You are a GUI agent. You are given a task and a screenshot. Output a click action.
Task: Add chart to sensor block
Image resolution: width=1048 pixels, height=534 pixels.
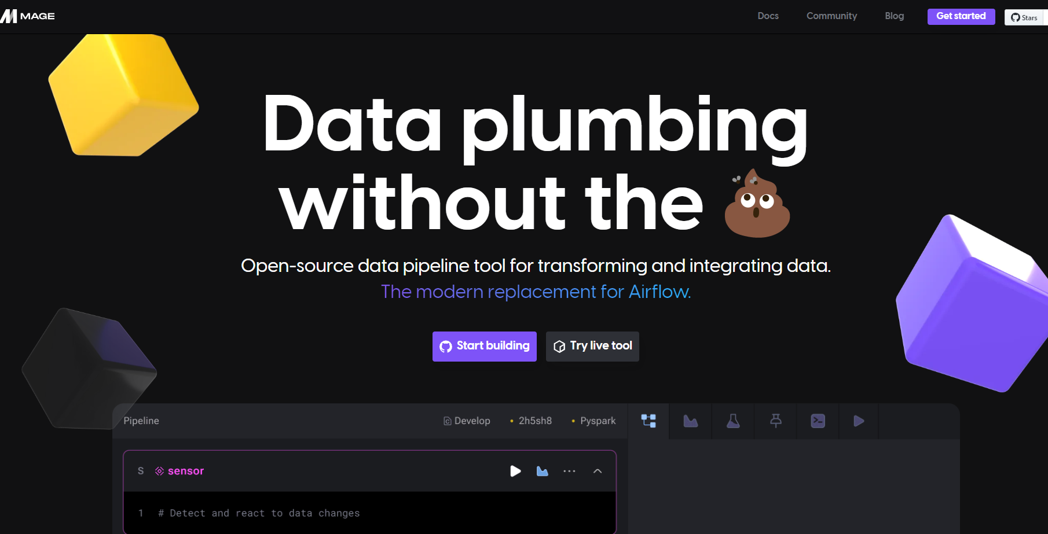[542, 471]
